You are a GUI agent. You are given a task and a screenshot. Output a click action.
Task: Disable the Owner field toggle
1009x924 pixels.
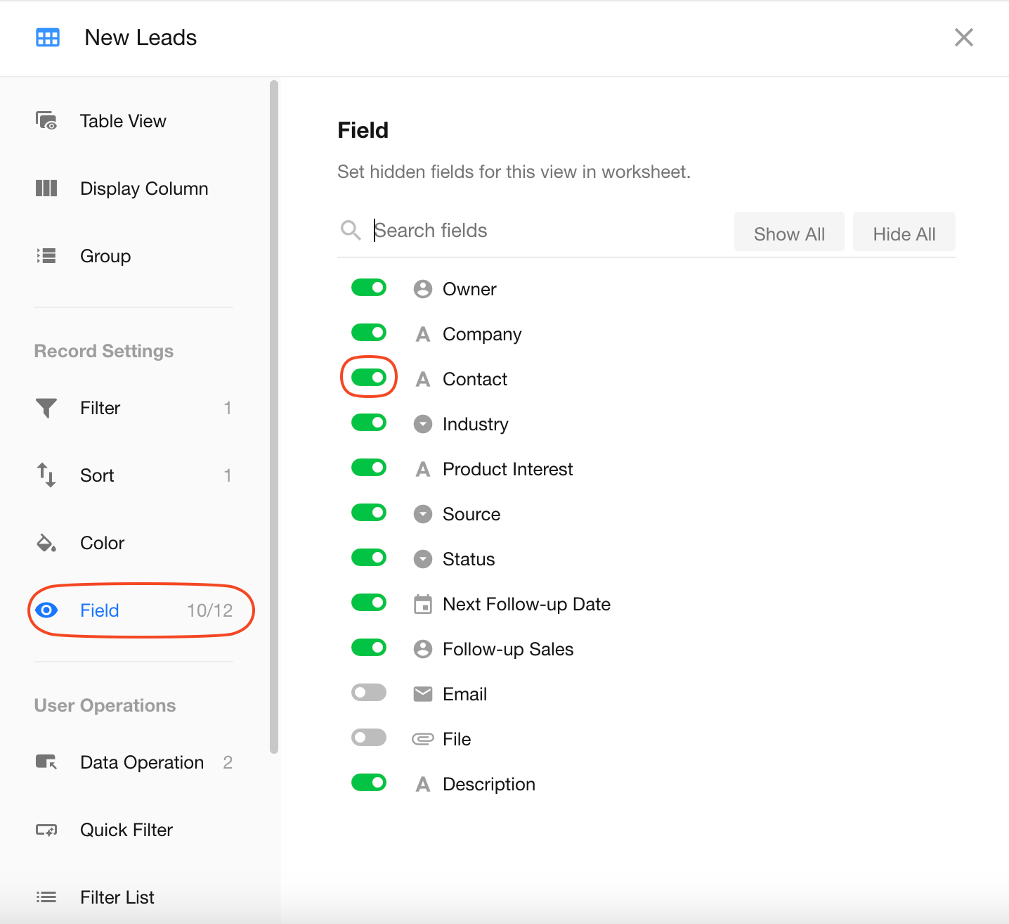369,288
